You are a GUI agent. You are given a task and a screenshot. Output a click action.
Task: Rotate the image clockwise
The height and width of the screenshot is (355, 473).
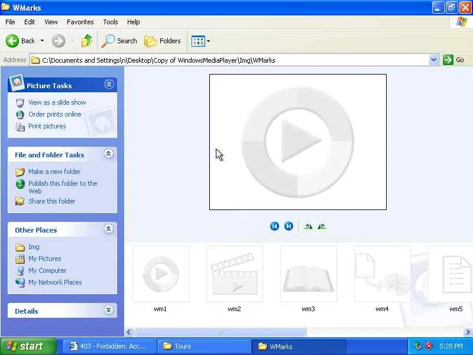308,227
